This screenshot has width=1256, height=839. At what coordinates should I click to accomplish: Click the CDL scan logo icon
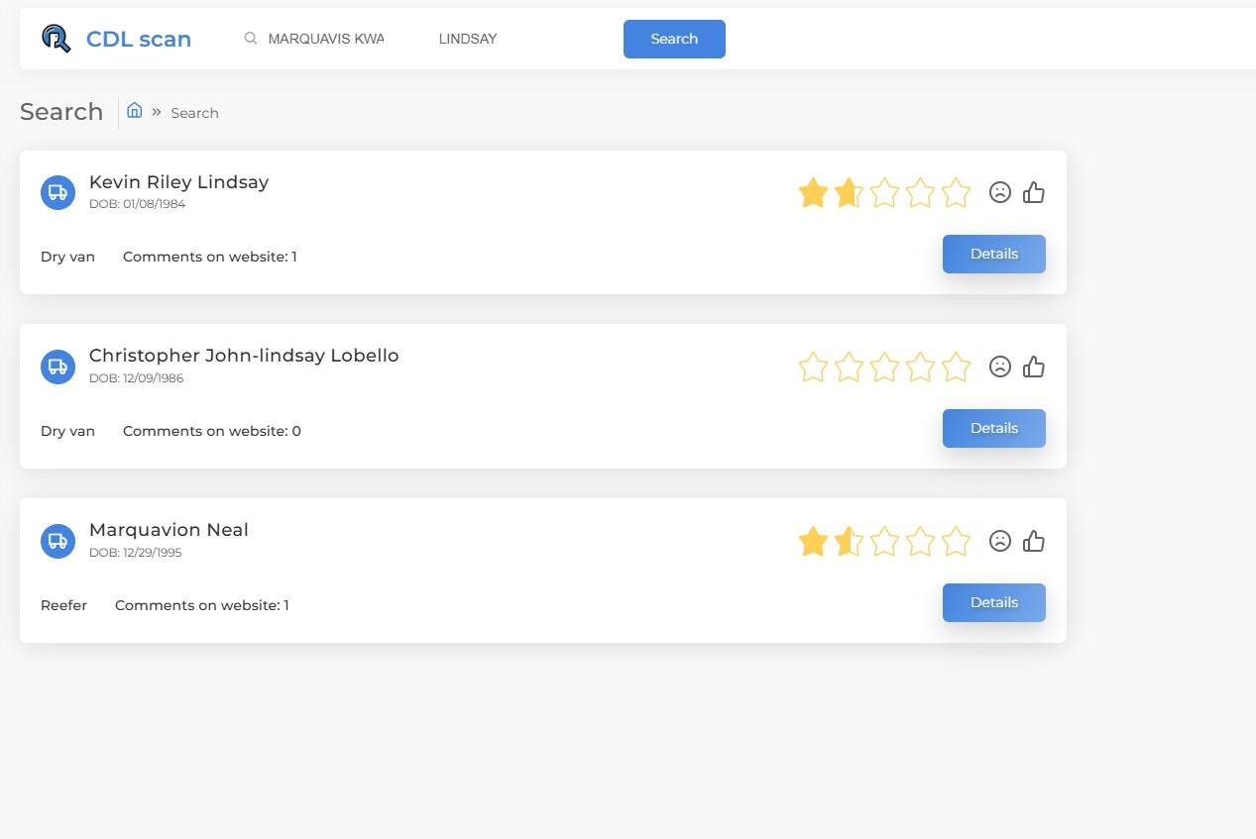coord(57,39)
